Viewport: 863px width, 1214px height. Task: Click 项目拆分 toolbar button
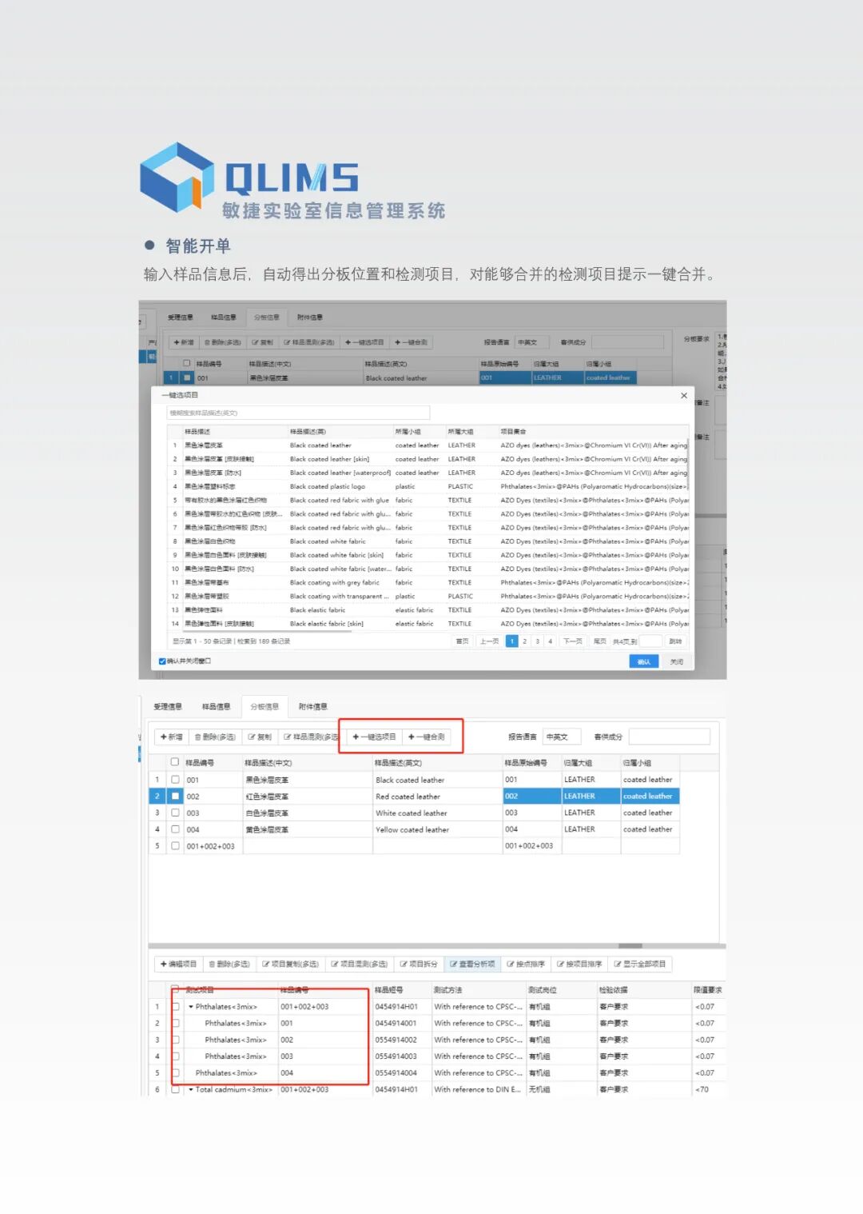[418, 964]
